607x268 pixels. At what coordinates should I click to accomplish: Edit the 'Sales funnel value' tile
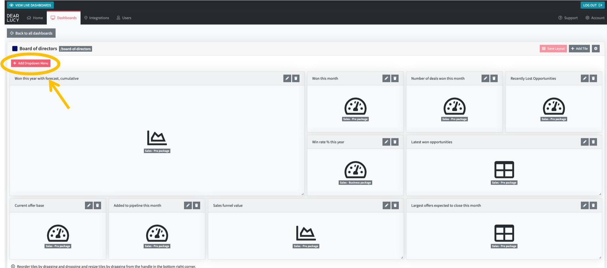click(387, 205)
